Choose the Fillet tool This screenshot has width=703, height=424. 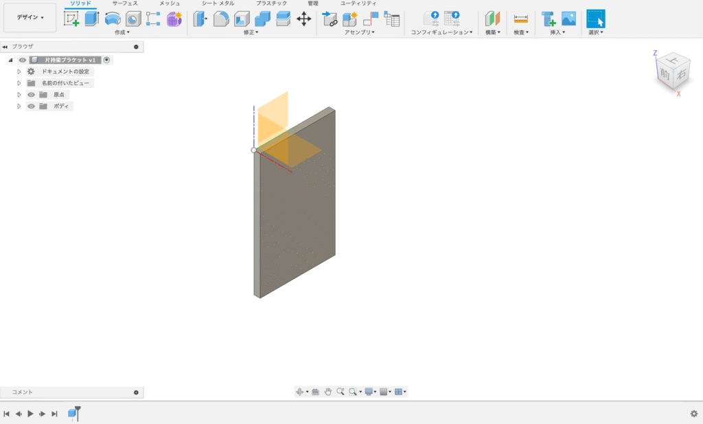(220, 19)
